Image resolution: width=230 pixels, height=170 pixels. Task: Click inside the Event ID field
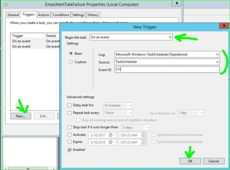click(x=167, y=70)
